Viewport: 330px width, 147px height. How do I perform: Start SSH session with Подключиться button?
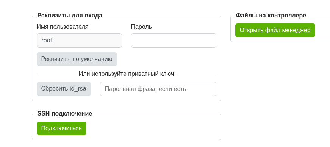tap(61, 128)
